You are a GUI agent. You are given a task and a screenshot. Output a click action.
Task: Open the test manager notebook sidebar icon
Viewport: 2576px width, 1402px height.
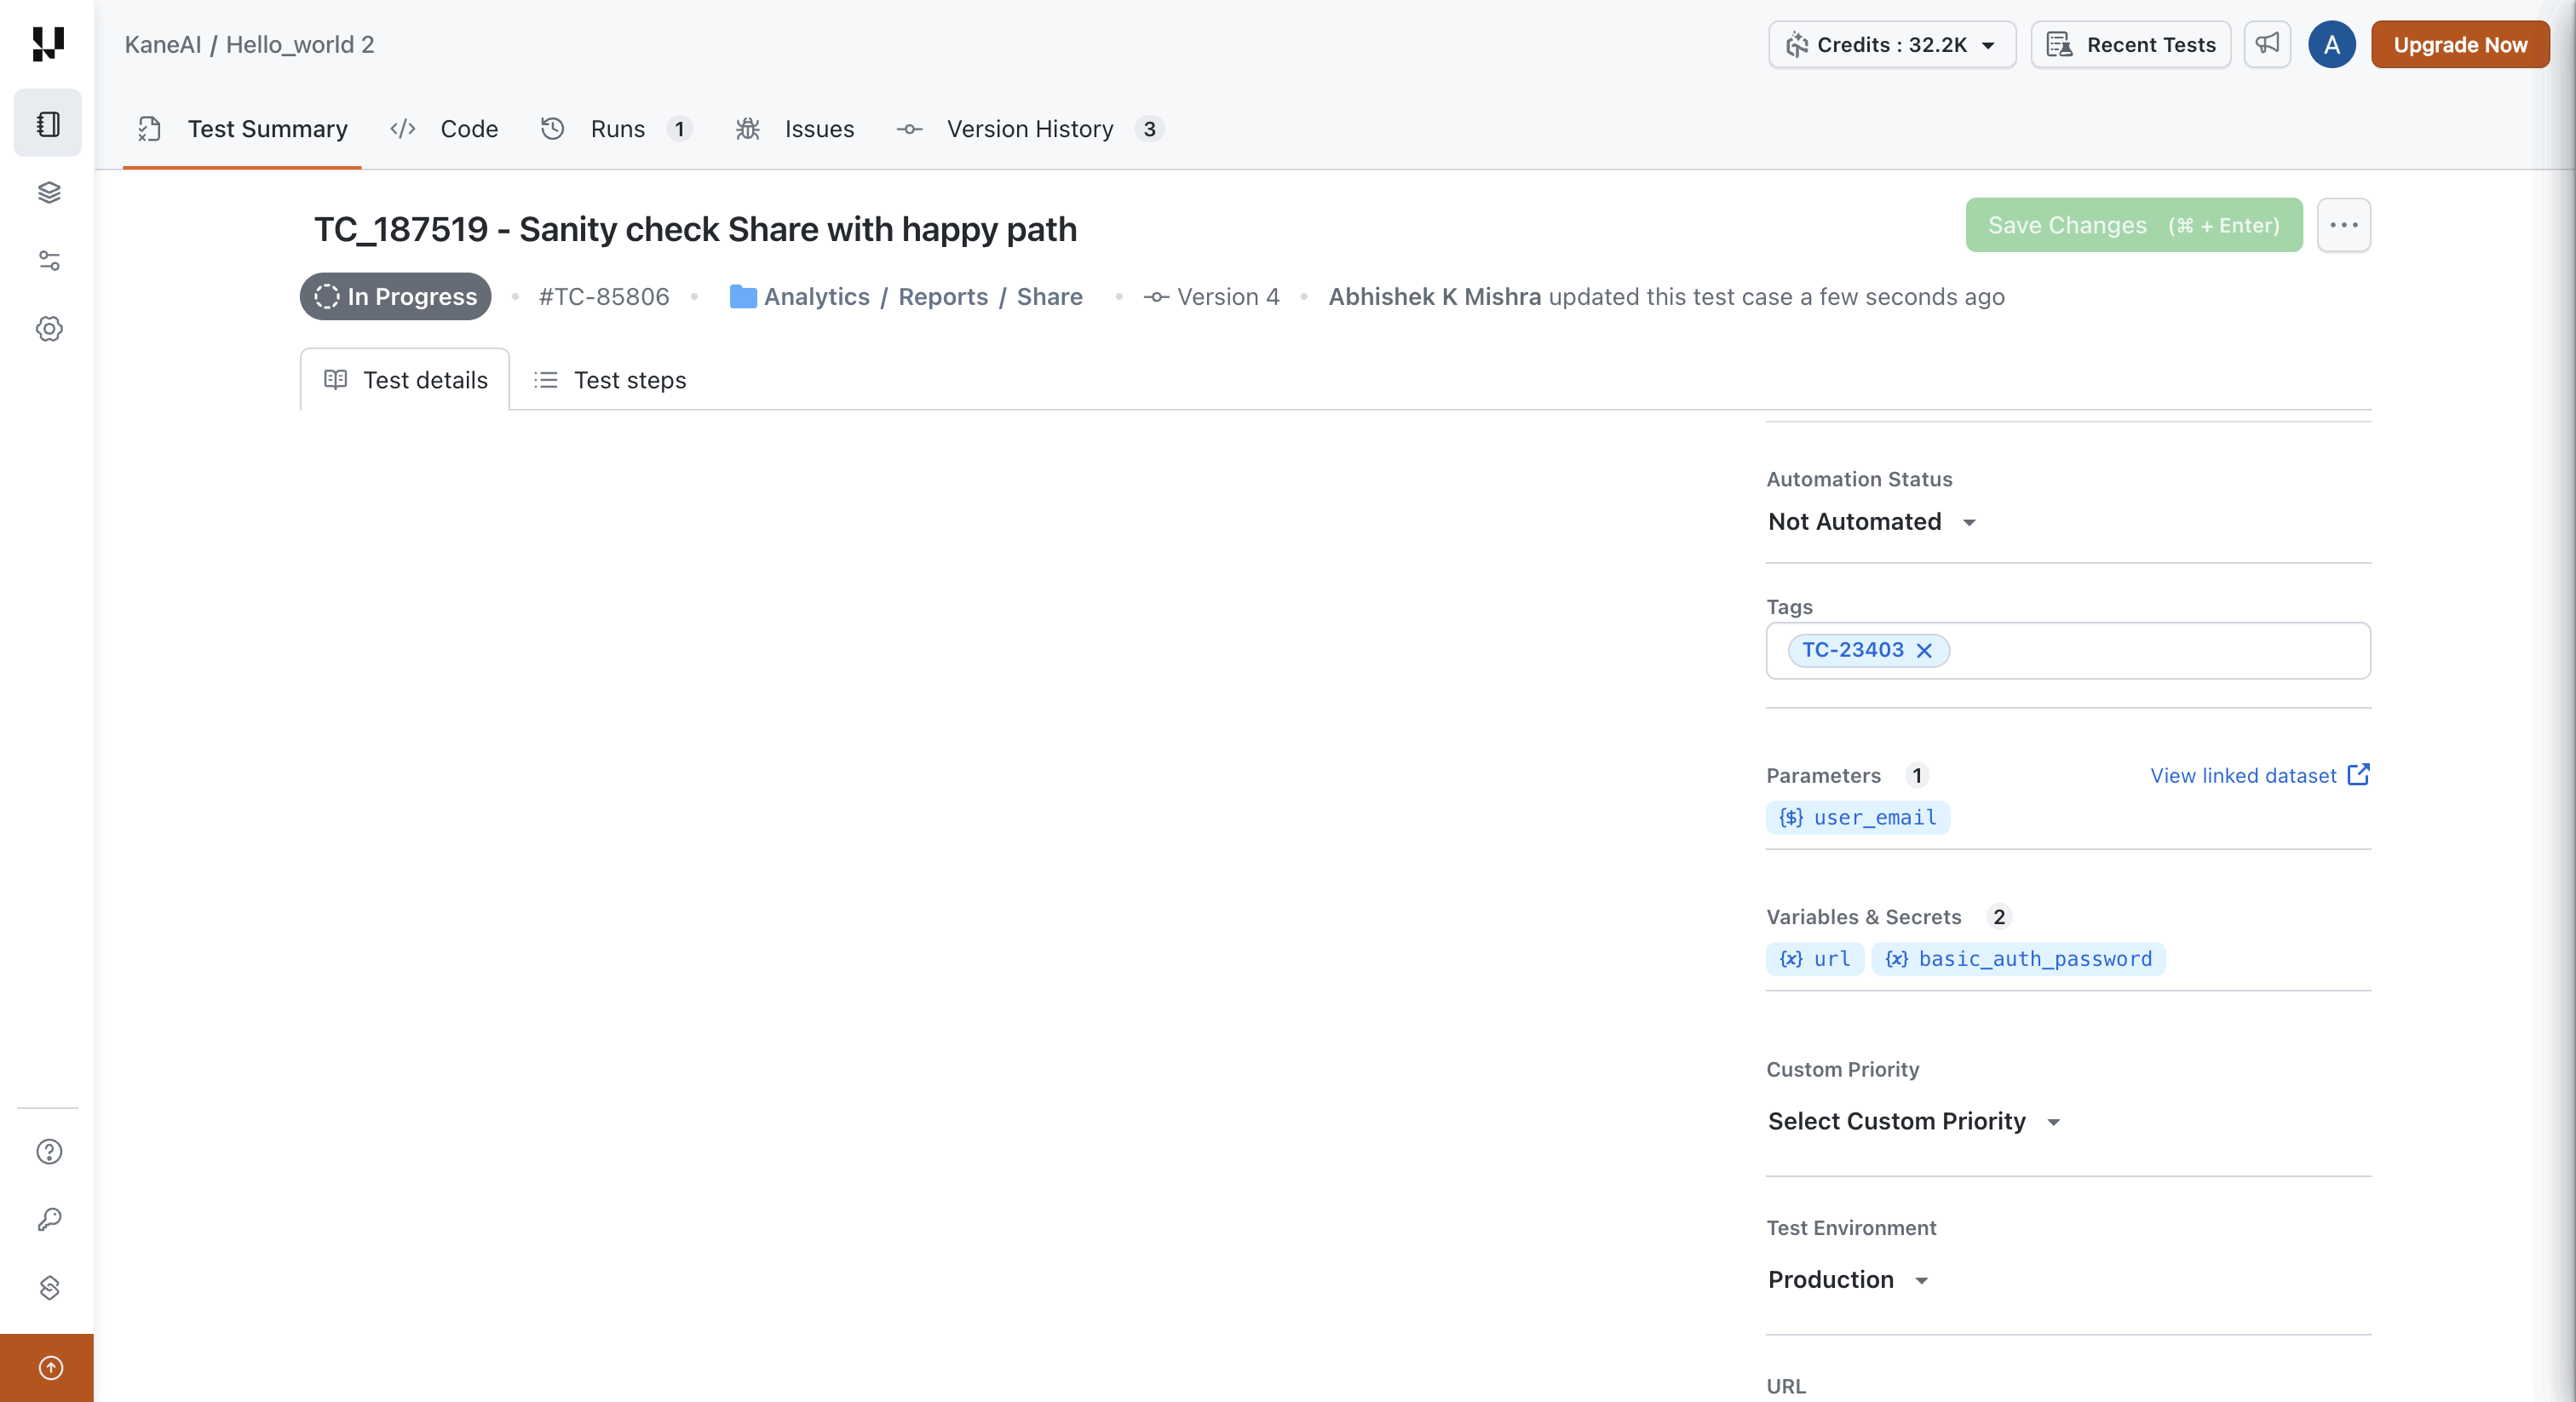click(x=48, y=124)
